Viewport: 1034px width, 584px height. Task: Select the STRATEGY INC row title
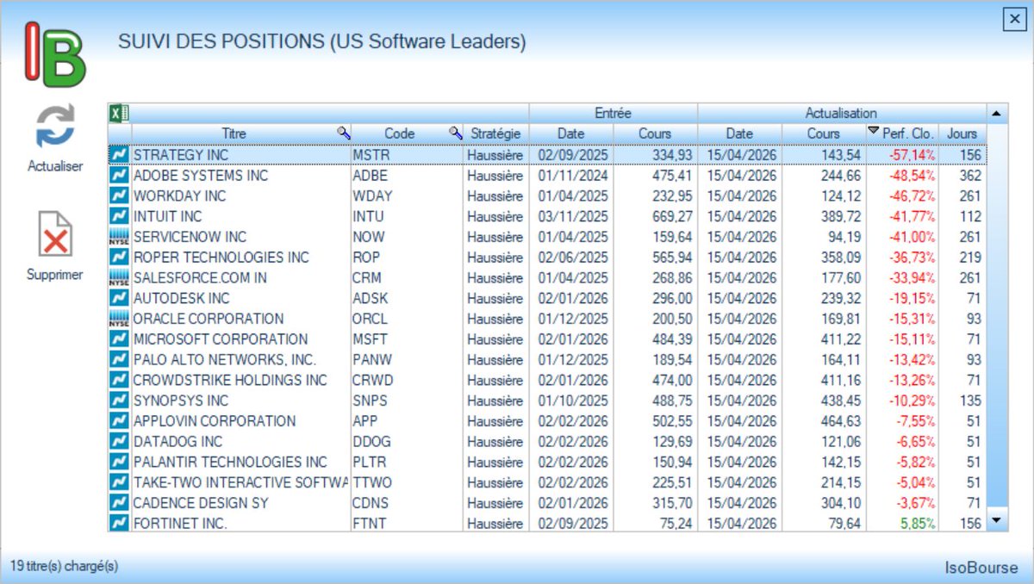pyautogui.click(x=182, y=154)
